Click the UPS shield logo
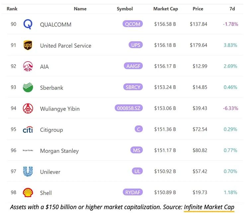The image size is (249, 217). 28,45
